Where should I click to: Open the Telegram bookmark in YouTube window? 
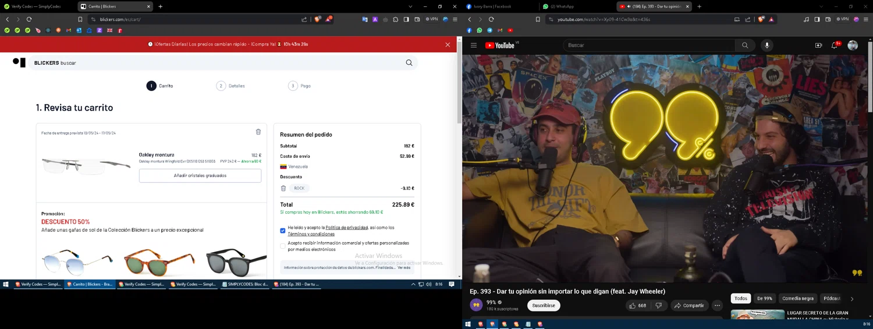tap(489, 30)
